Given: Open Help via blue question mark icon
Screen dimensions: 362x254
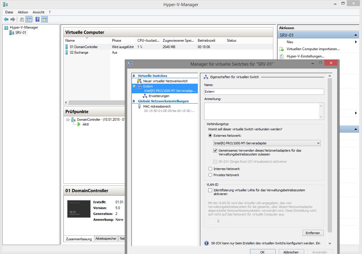Looking at the screenshot, I should pyautogui.click(x=37, y=20).
